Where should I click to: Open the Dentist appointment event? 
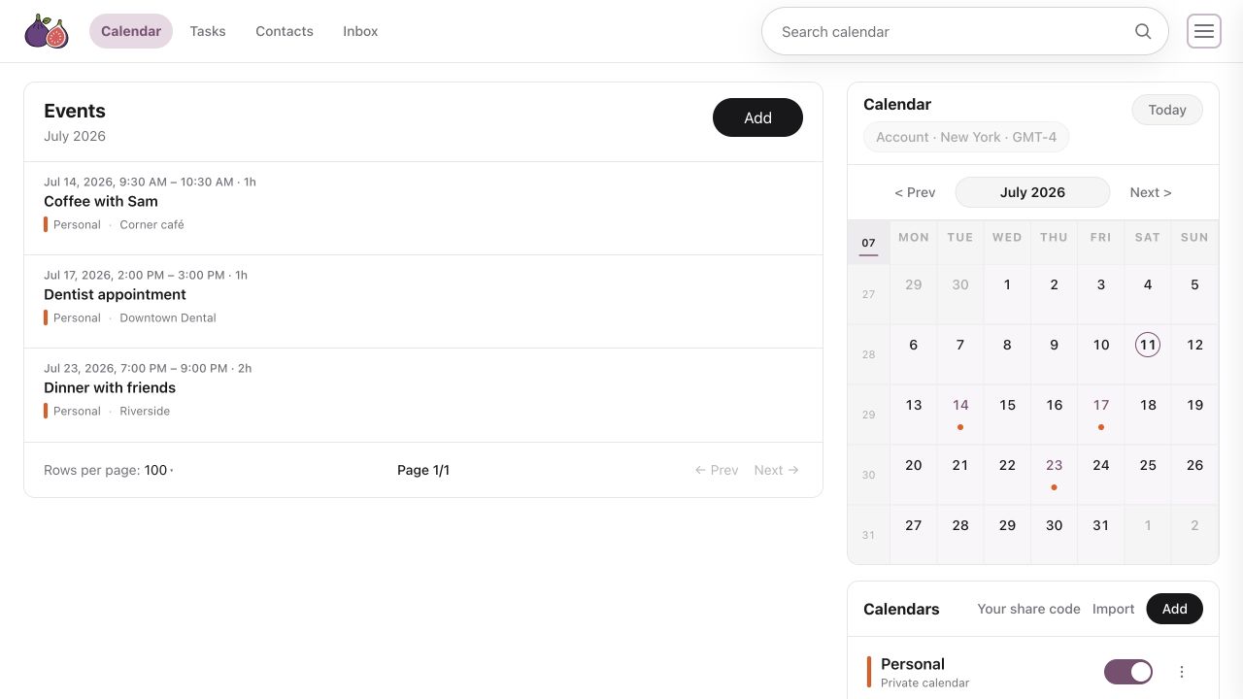point(423,301)
